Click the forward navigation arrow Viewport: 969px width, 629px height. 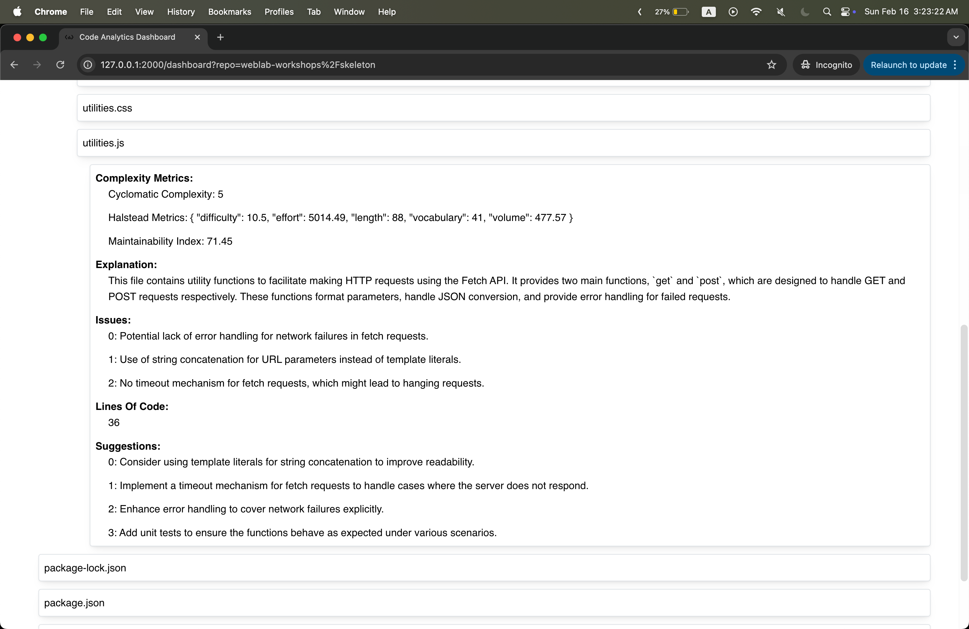(x=37, y=65)
